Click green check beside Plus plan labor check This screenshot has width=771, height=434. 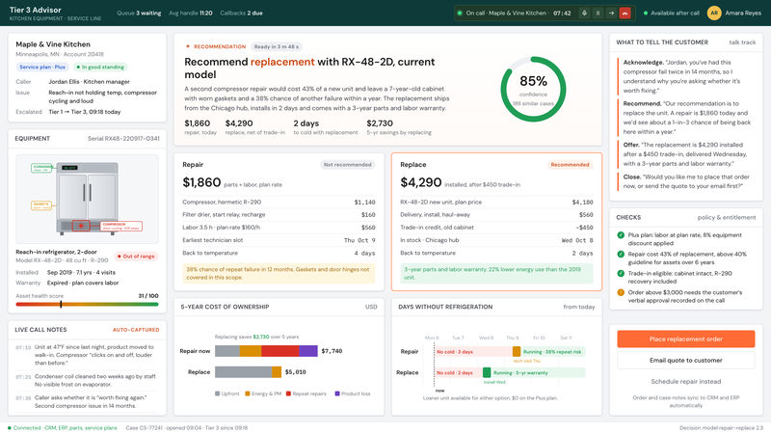coord(621,235)
